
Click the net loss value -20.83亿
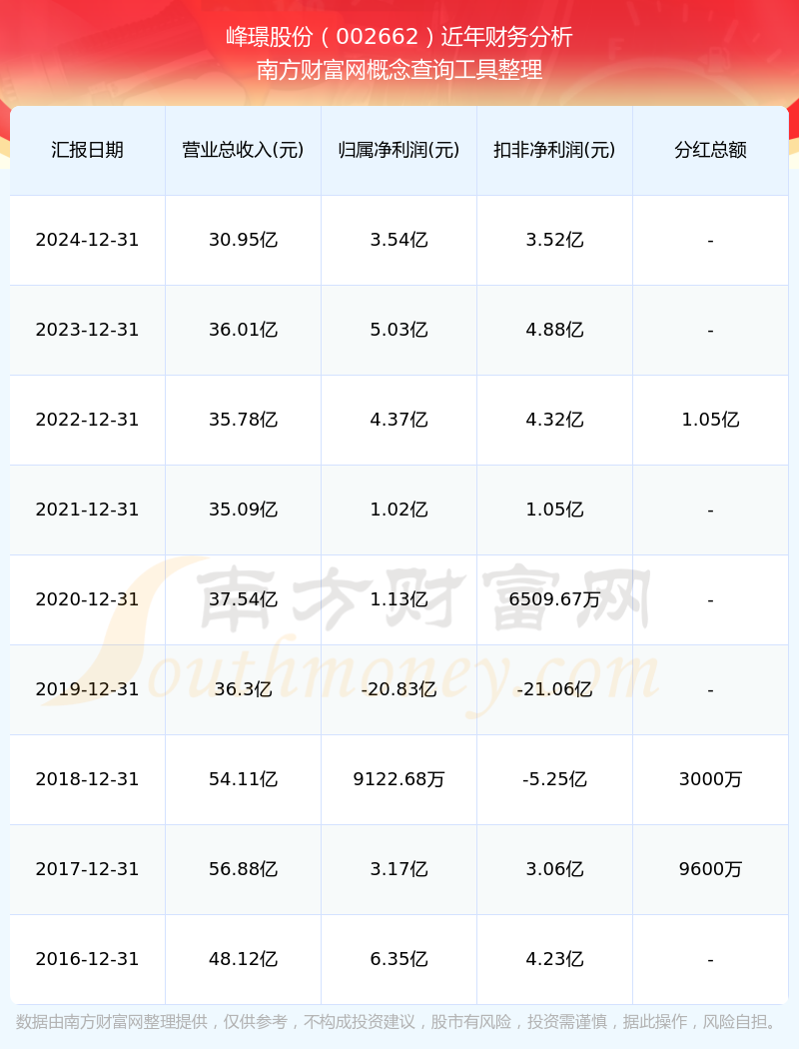399,689
